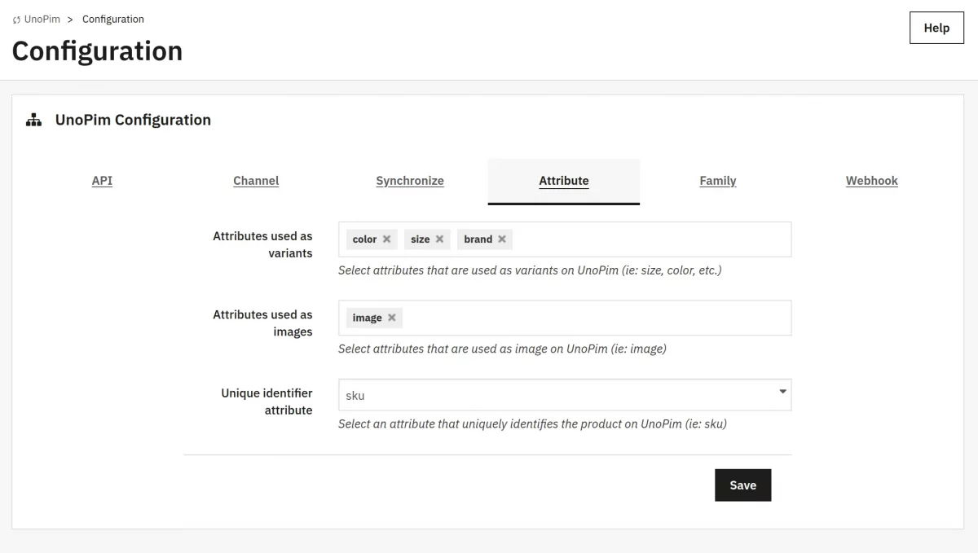Select the Attribute tab

click(x=564, y=181)
